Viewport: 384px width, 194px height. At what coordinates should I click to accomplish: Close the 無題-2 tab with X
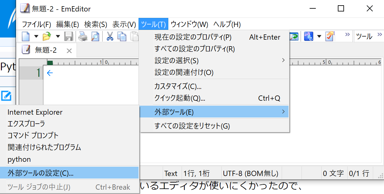coord(69,51)
